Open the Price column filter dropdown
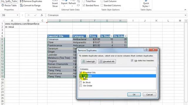Image resolution: width=188 pixels, height=105 pixels. pos(99,36)
